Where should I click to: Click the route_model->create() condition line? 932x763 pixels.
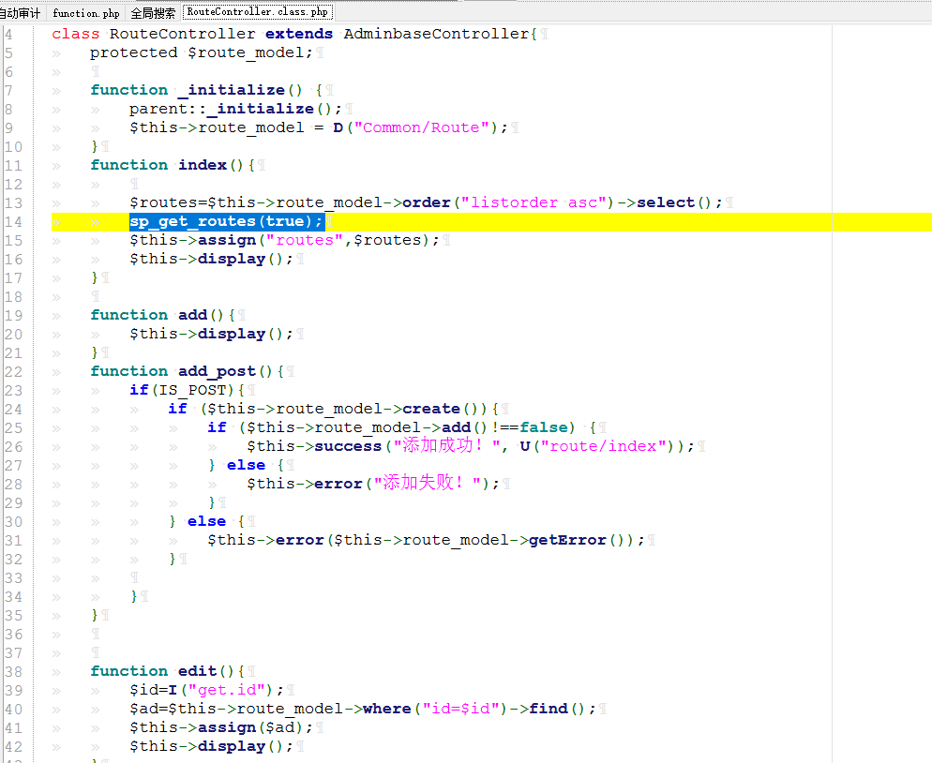click(335, 409)
